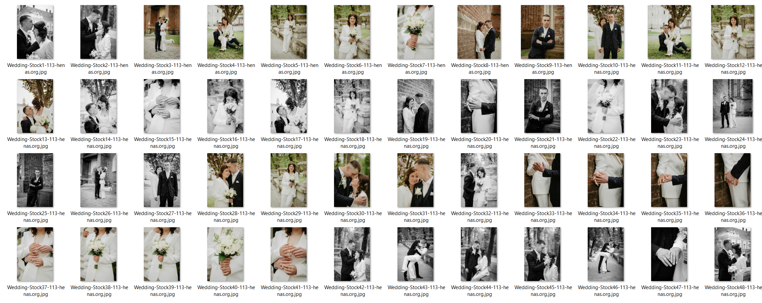Click the filename text Wedding-Stock21-113-henas.org.jpg
Screen dimensions: 762x303
[543, 143]
